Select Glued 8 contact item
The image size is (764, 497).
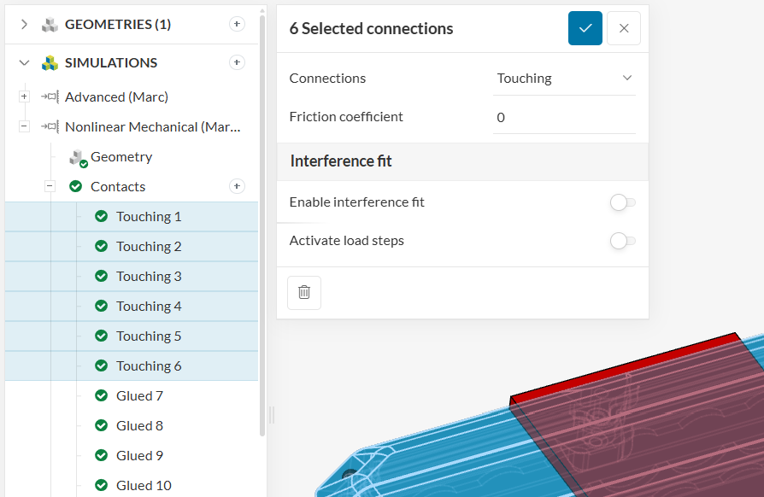pyautogui.click(x=139, y=425)
